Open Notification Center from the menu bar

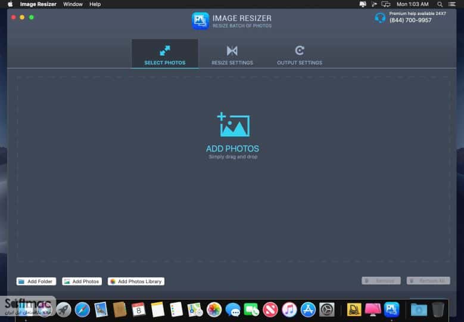click(451, 4)
